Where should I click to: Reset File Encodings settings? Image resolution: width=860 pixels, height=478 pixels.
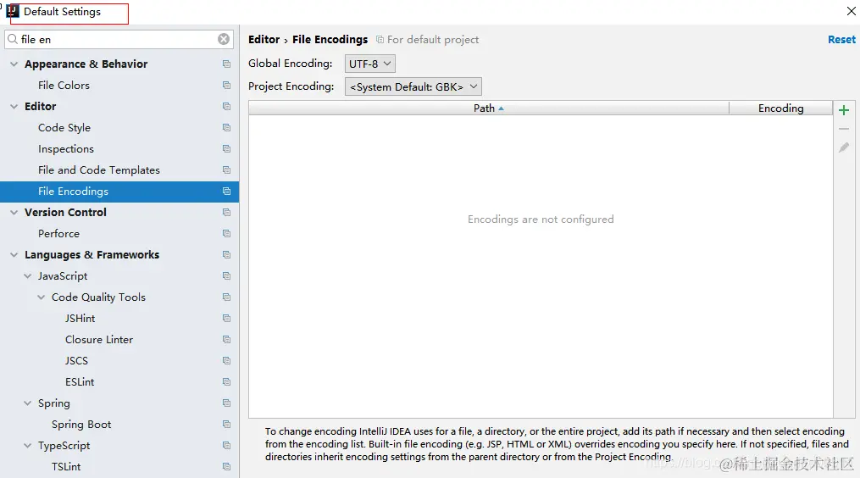point(841,40)
